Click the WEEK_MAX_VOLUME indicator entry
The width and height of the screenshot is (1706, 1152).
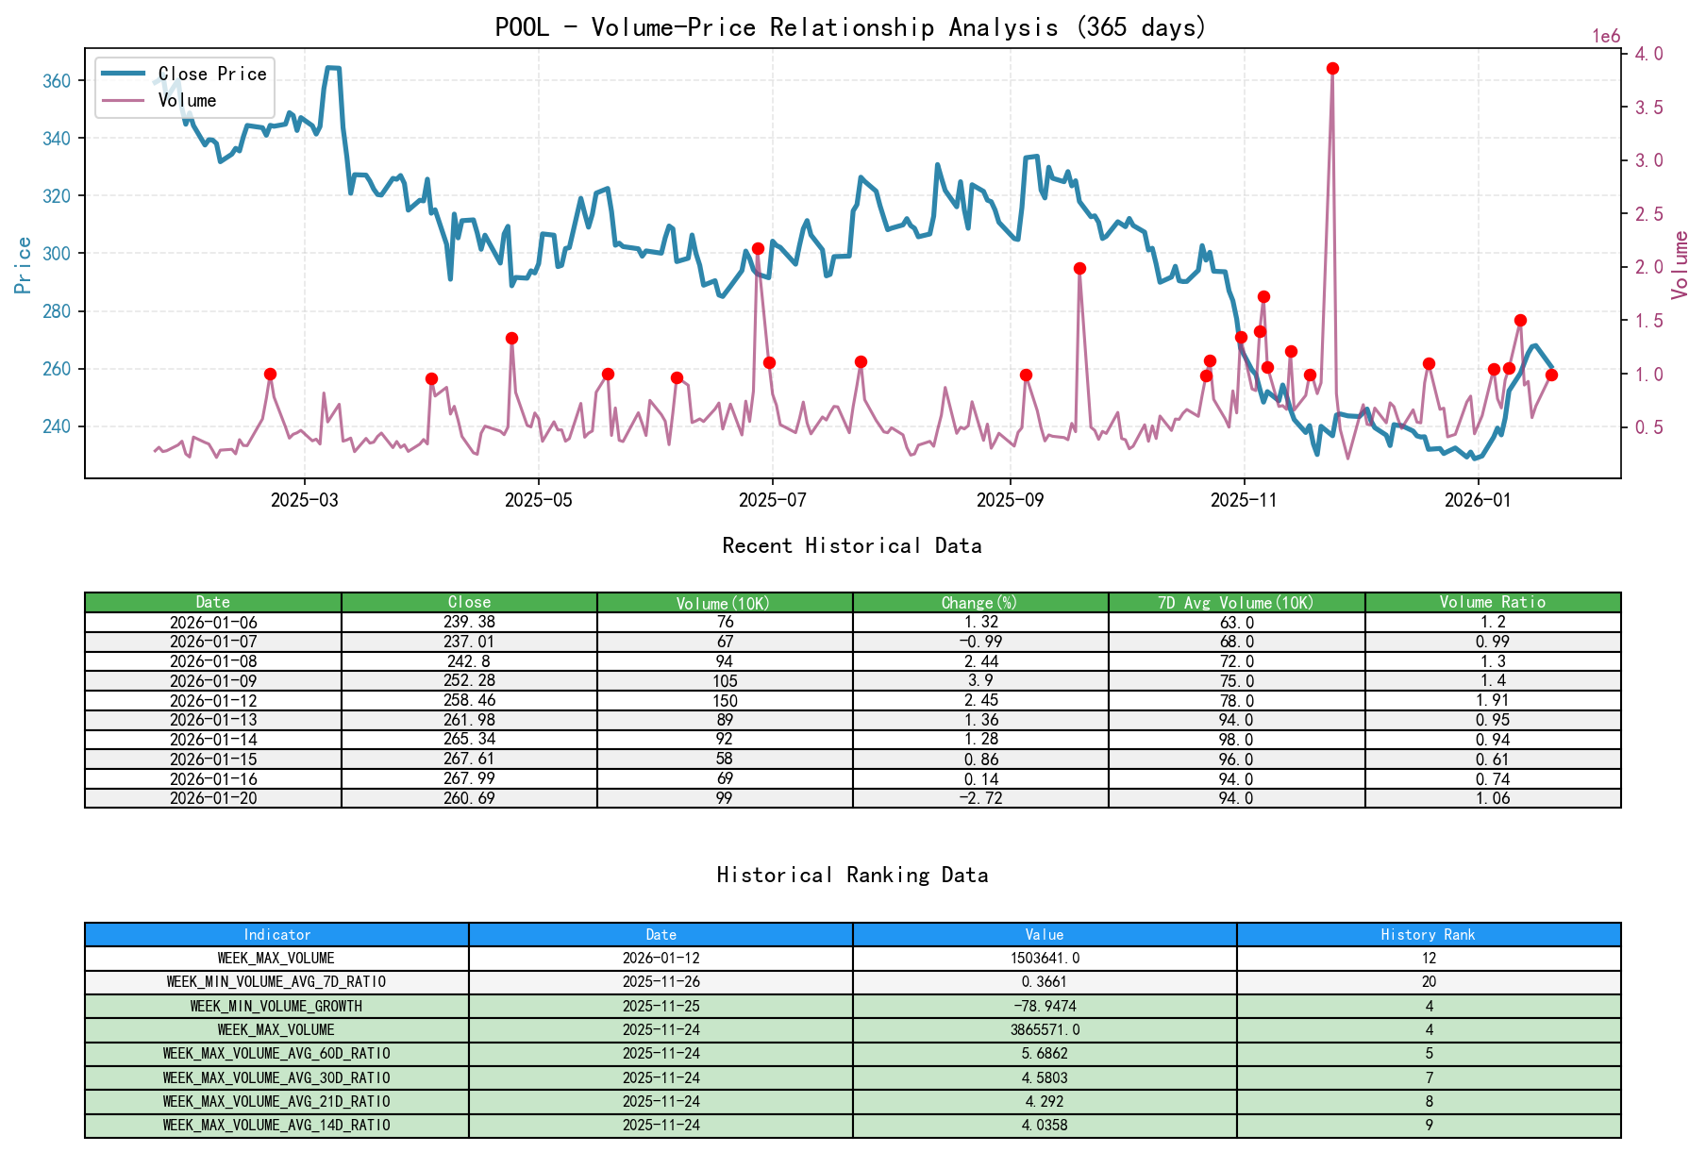coord(276,958)
